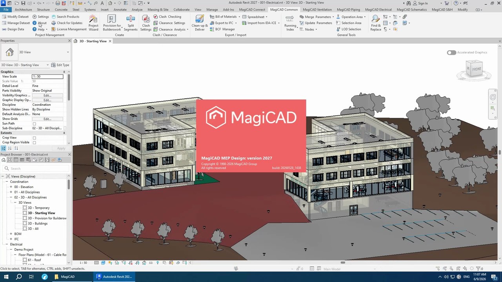Switch to MagiCAD Ventilation tab
The height and width of the screenshot is (282, 502).
[x=317, y=9]
